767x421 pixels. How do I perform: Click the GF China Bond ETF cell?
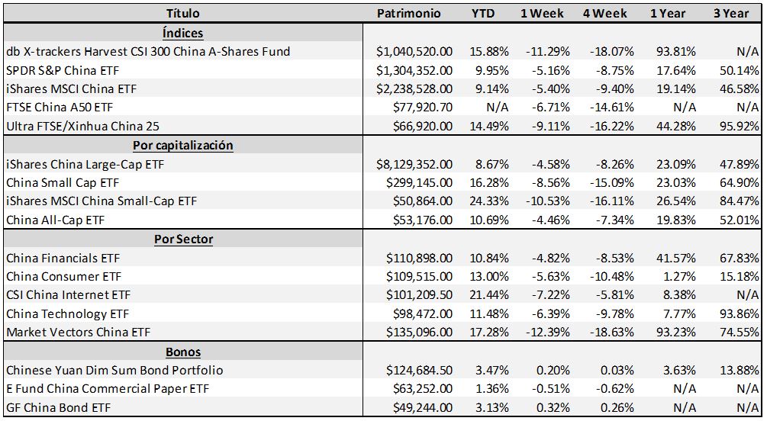pyautogui.click(x=57, y=407)
